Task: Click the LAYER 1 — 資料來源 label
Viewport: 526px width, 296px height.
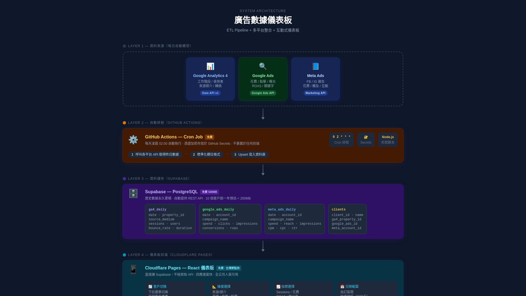Action: [x=161, y=46]
